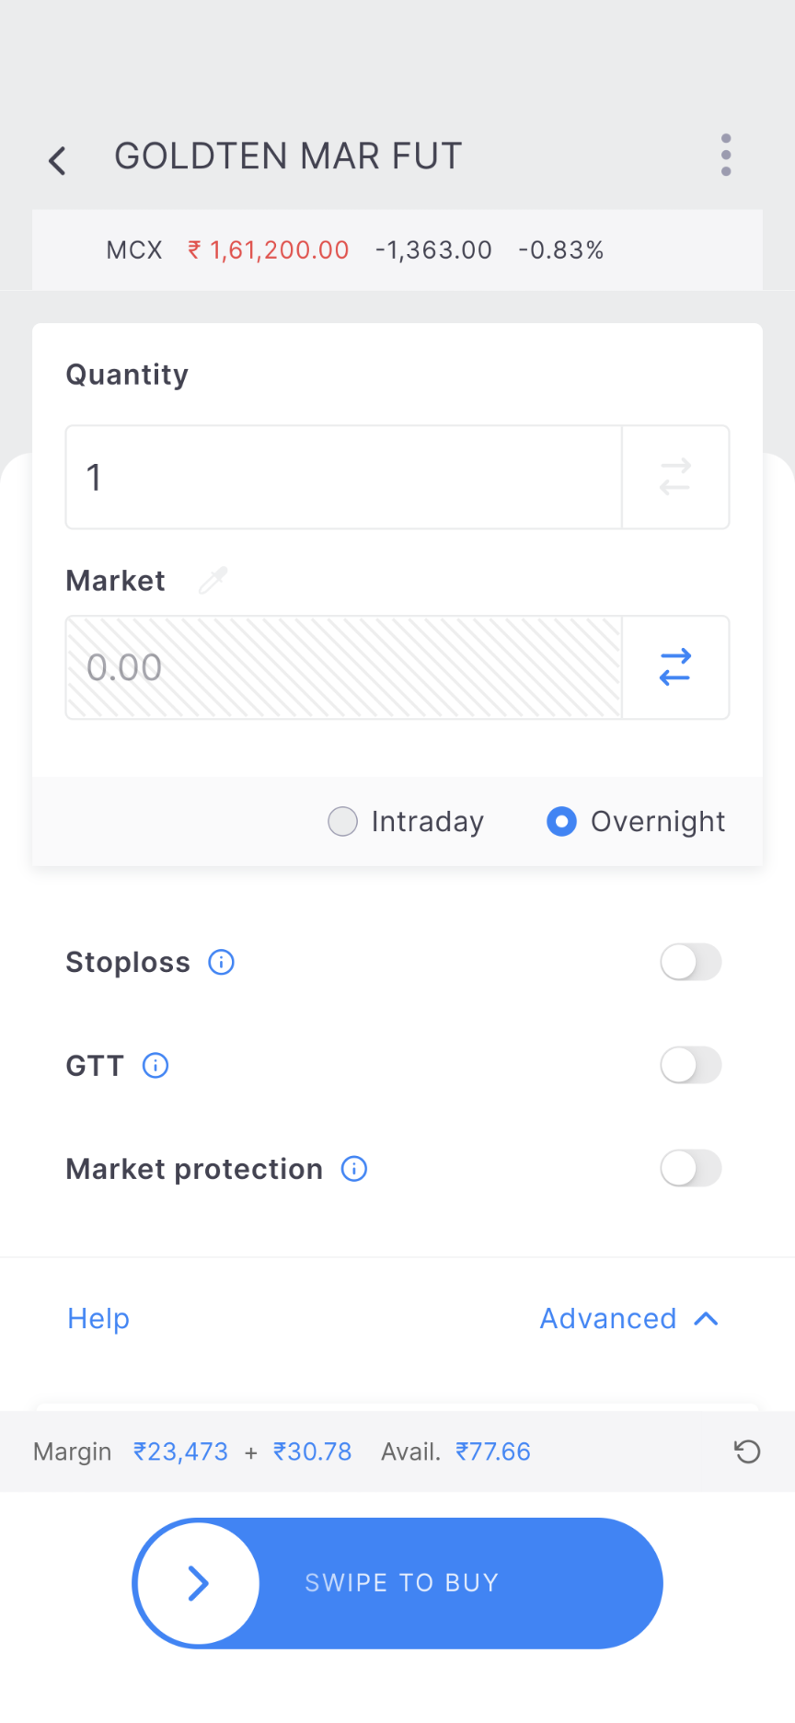The height and width of the screenshot is (1723, 795).
Task: Tap the Swipe to Buy slider handle
Action: (x=199, y=1583)
